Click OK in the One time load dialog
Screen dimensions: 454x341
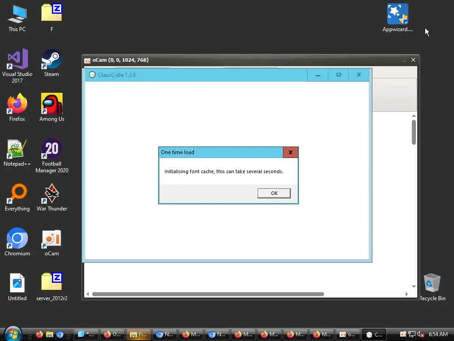274,193
